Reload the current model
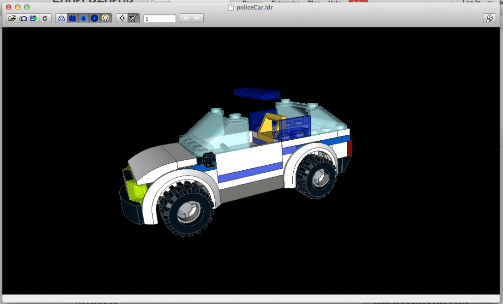 tap(45, 18)
